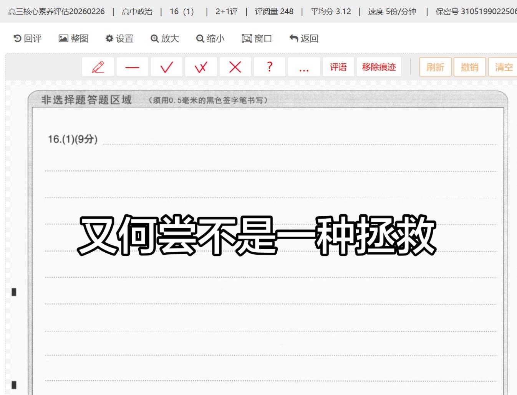Select the half-correct scoring mark
The height and width of the screenshot is (395, 517).
(201, 66)
